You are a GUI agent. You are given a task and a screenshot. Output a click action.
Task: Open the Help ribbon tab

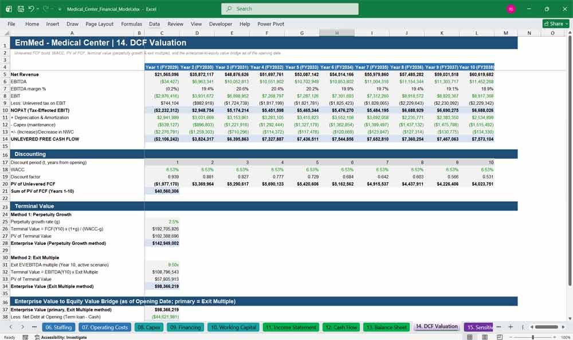[245, 24]
